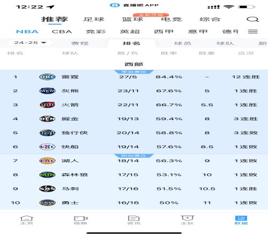Switch to the 足球 tab

pos(94,19)
